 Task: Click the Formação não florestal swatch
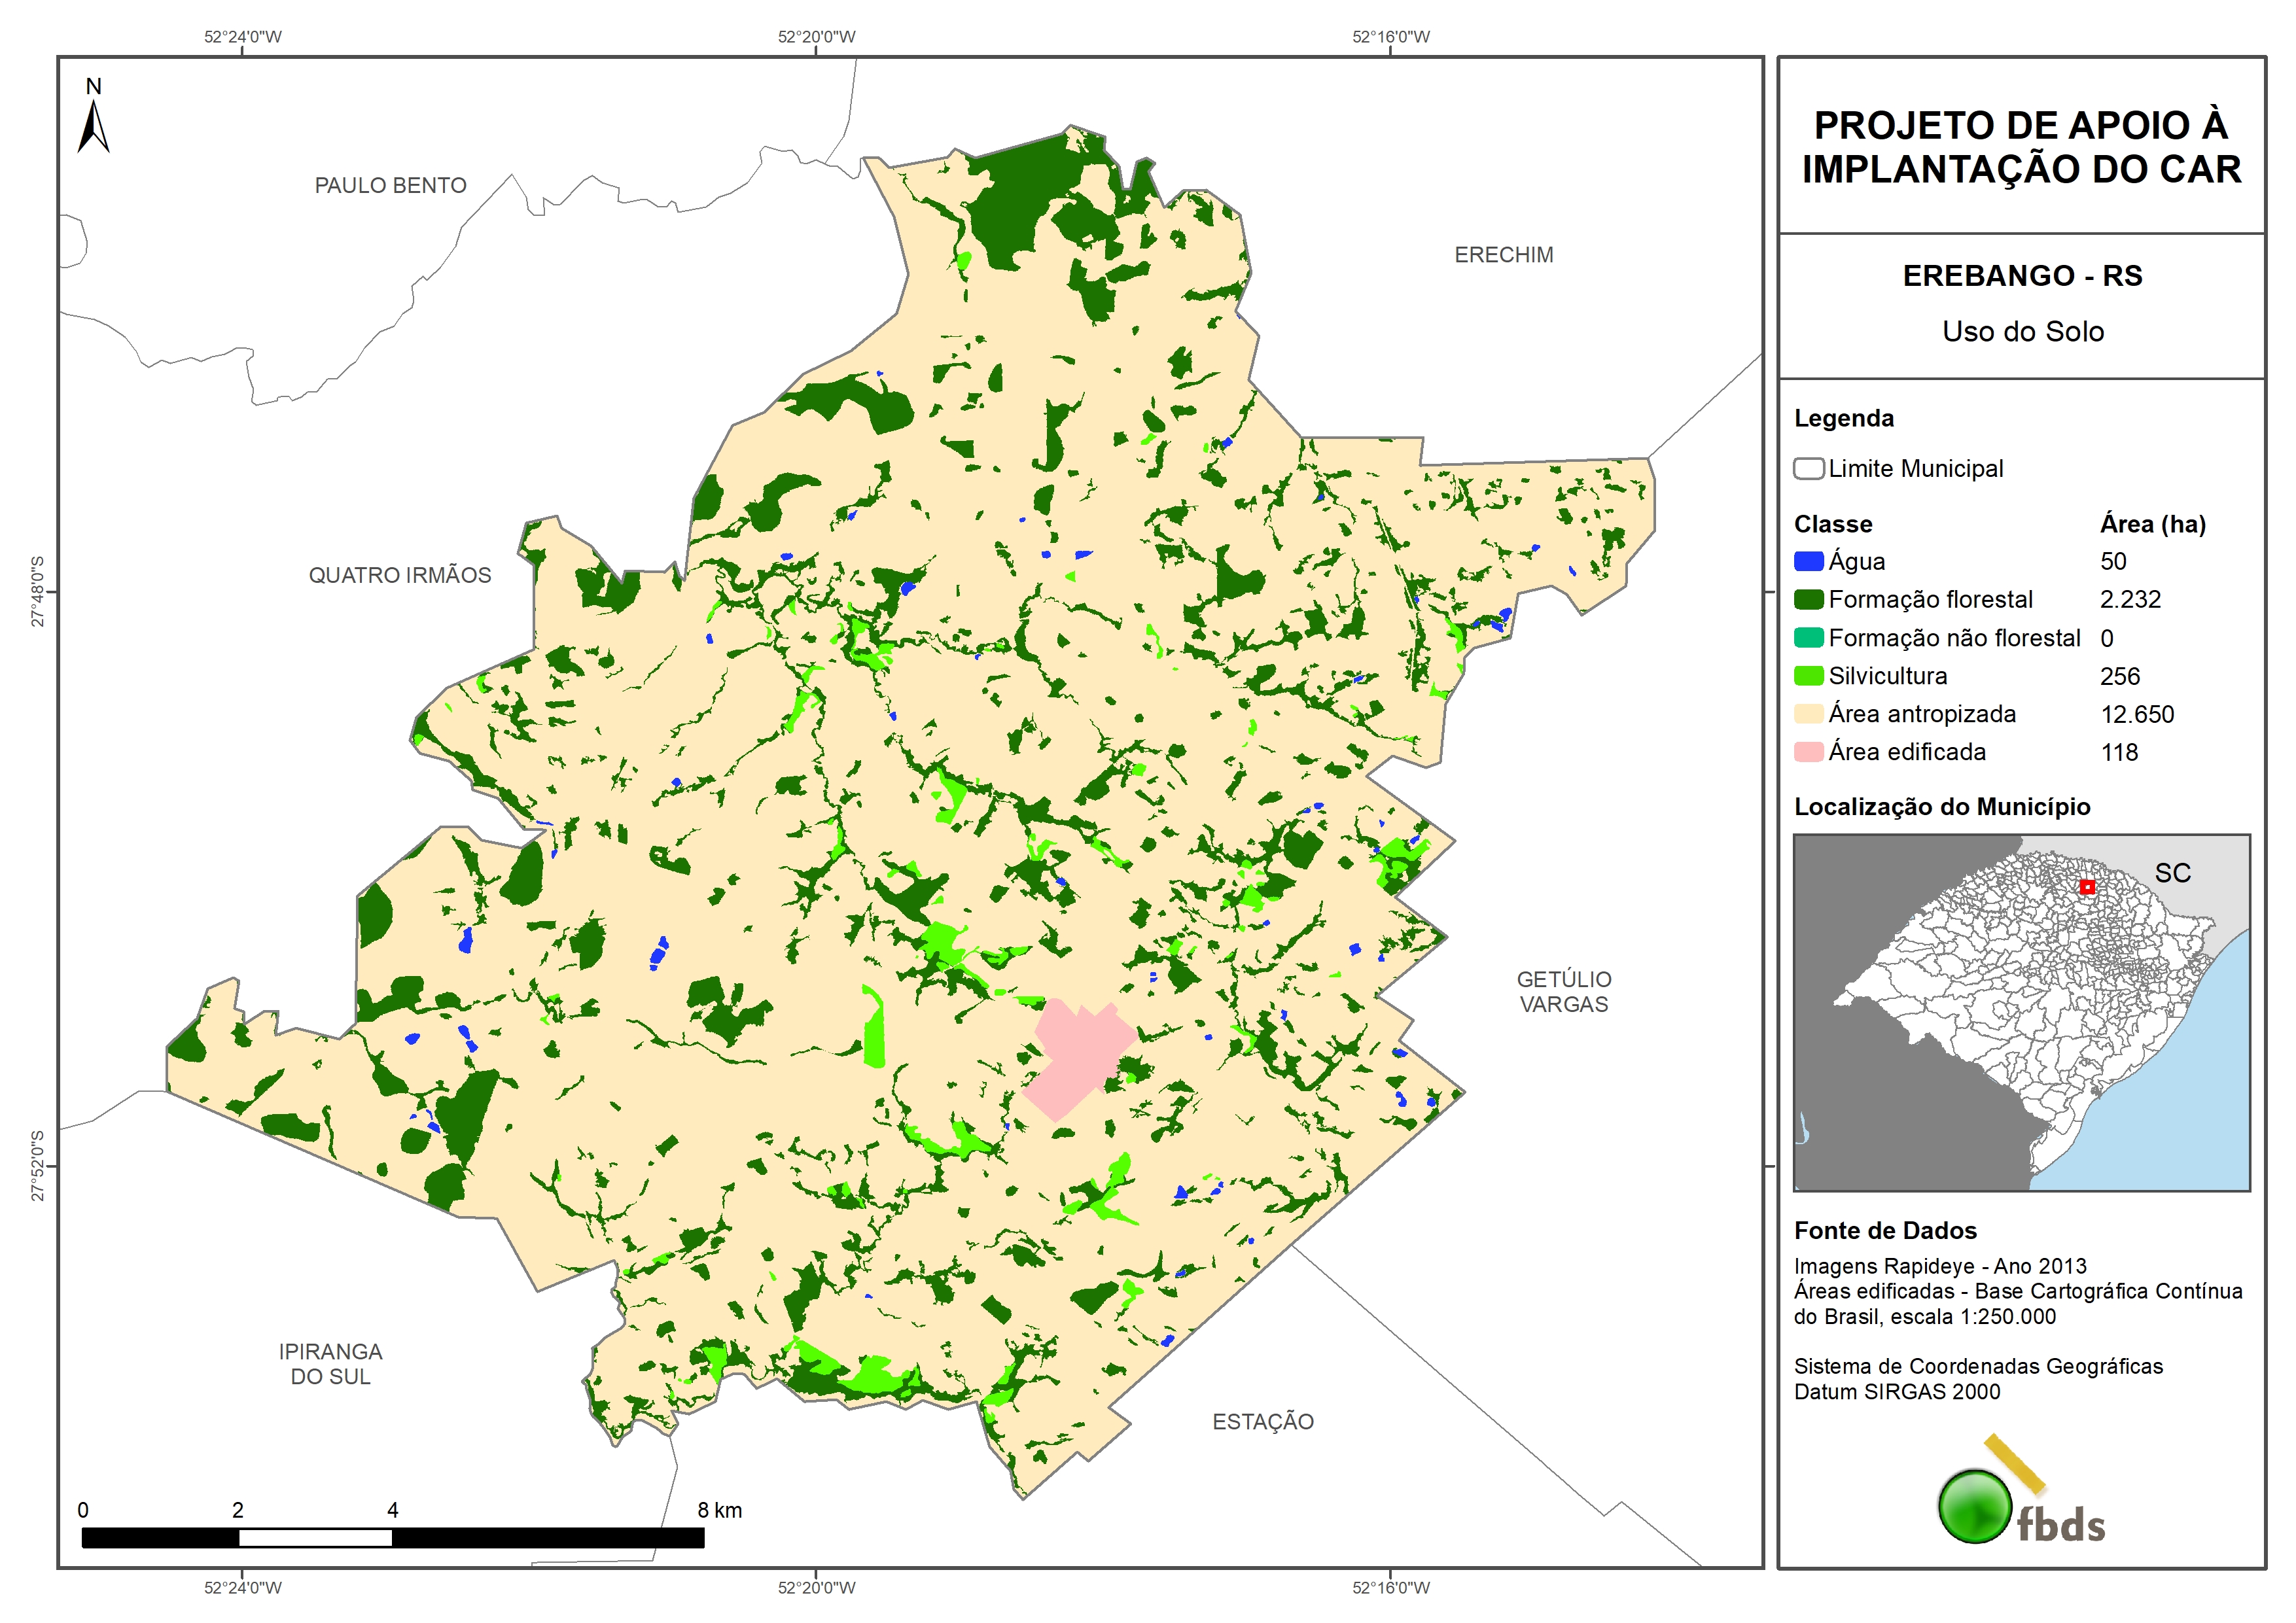pos(1808,638)
